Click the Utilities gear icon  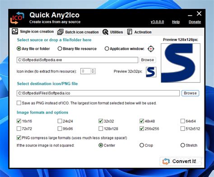point(105,32)
